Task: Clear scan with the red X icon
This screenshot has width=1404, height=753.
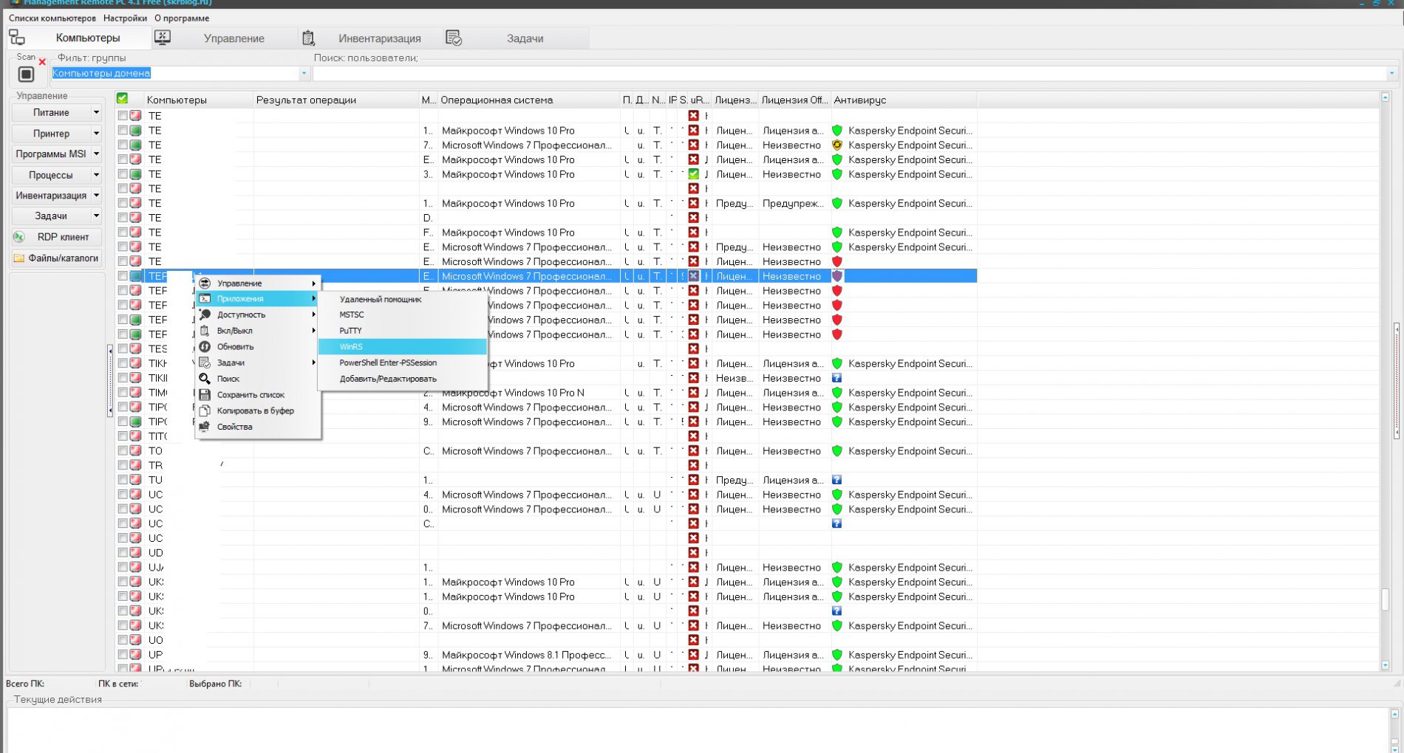Action: [x=42, y=62]
